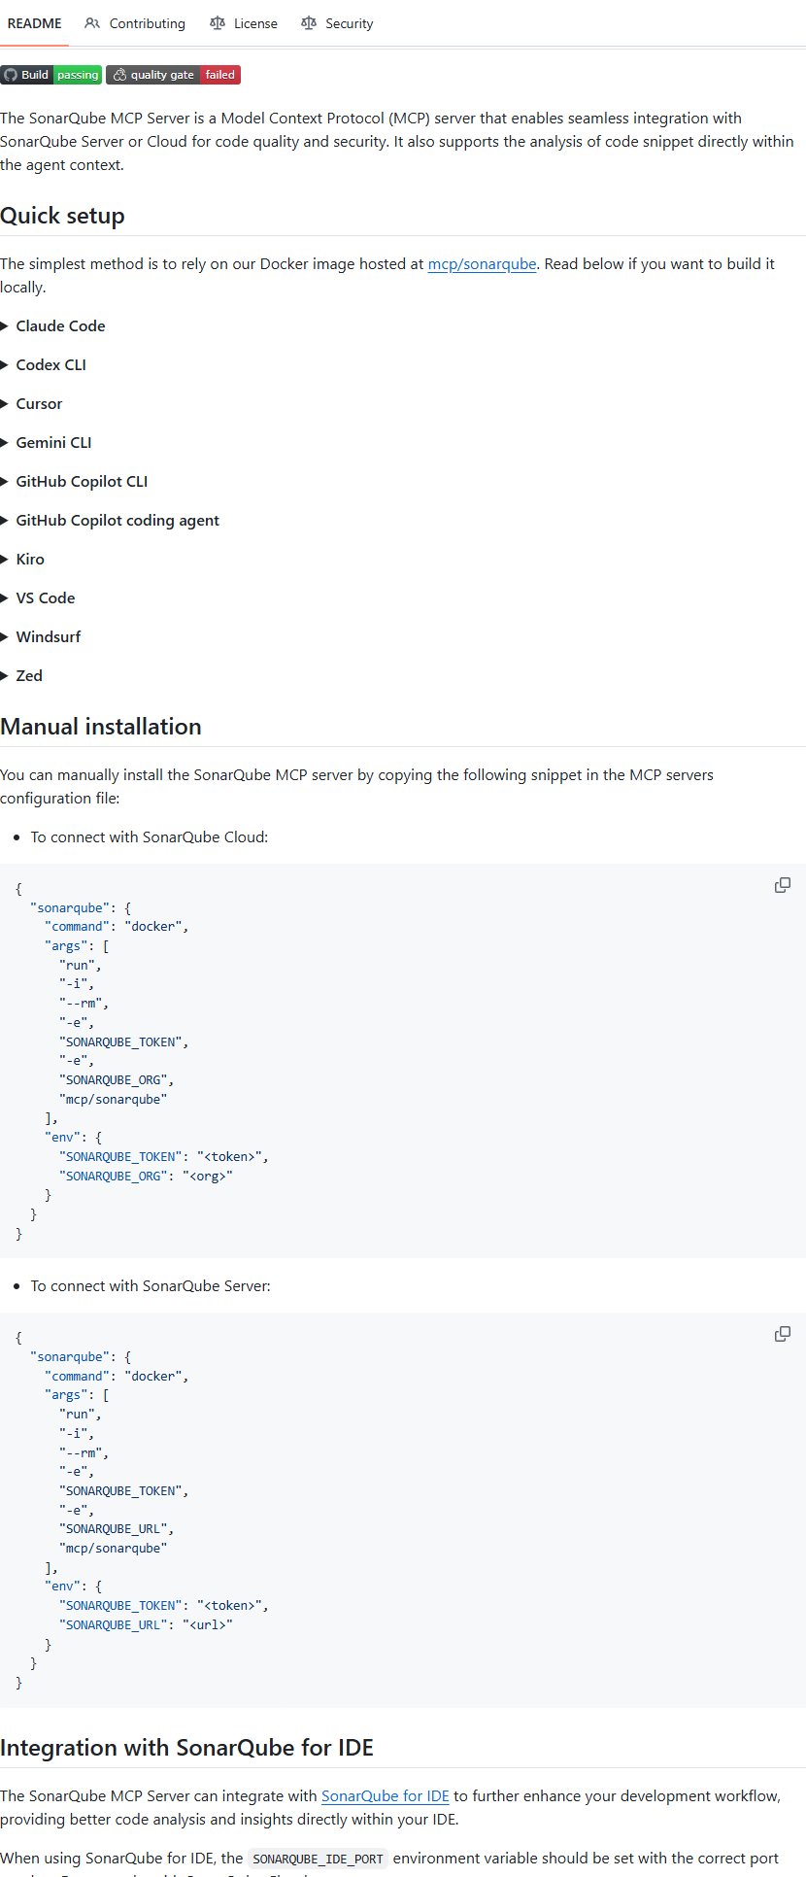Click the Integration with SonarQube for IDE heading
This screenshot has width=806, height=1877.
186,1748
